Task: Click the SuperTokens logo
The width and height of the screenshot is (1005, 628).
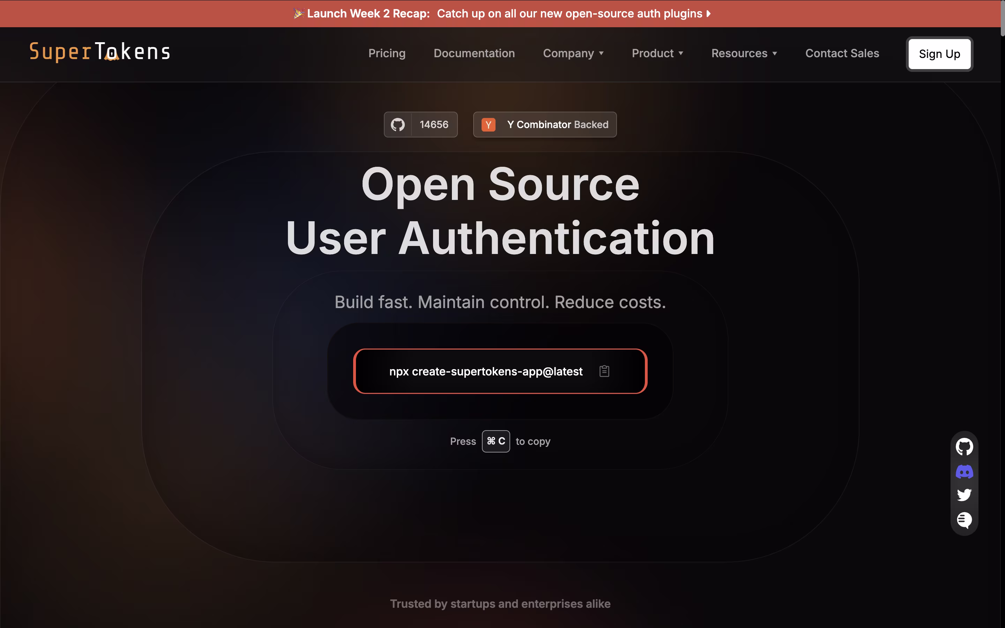Action: click(100, 52)
